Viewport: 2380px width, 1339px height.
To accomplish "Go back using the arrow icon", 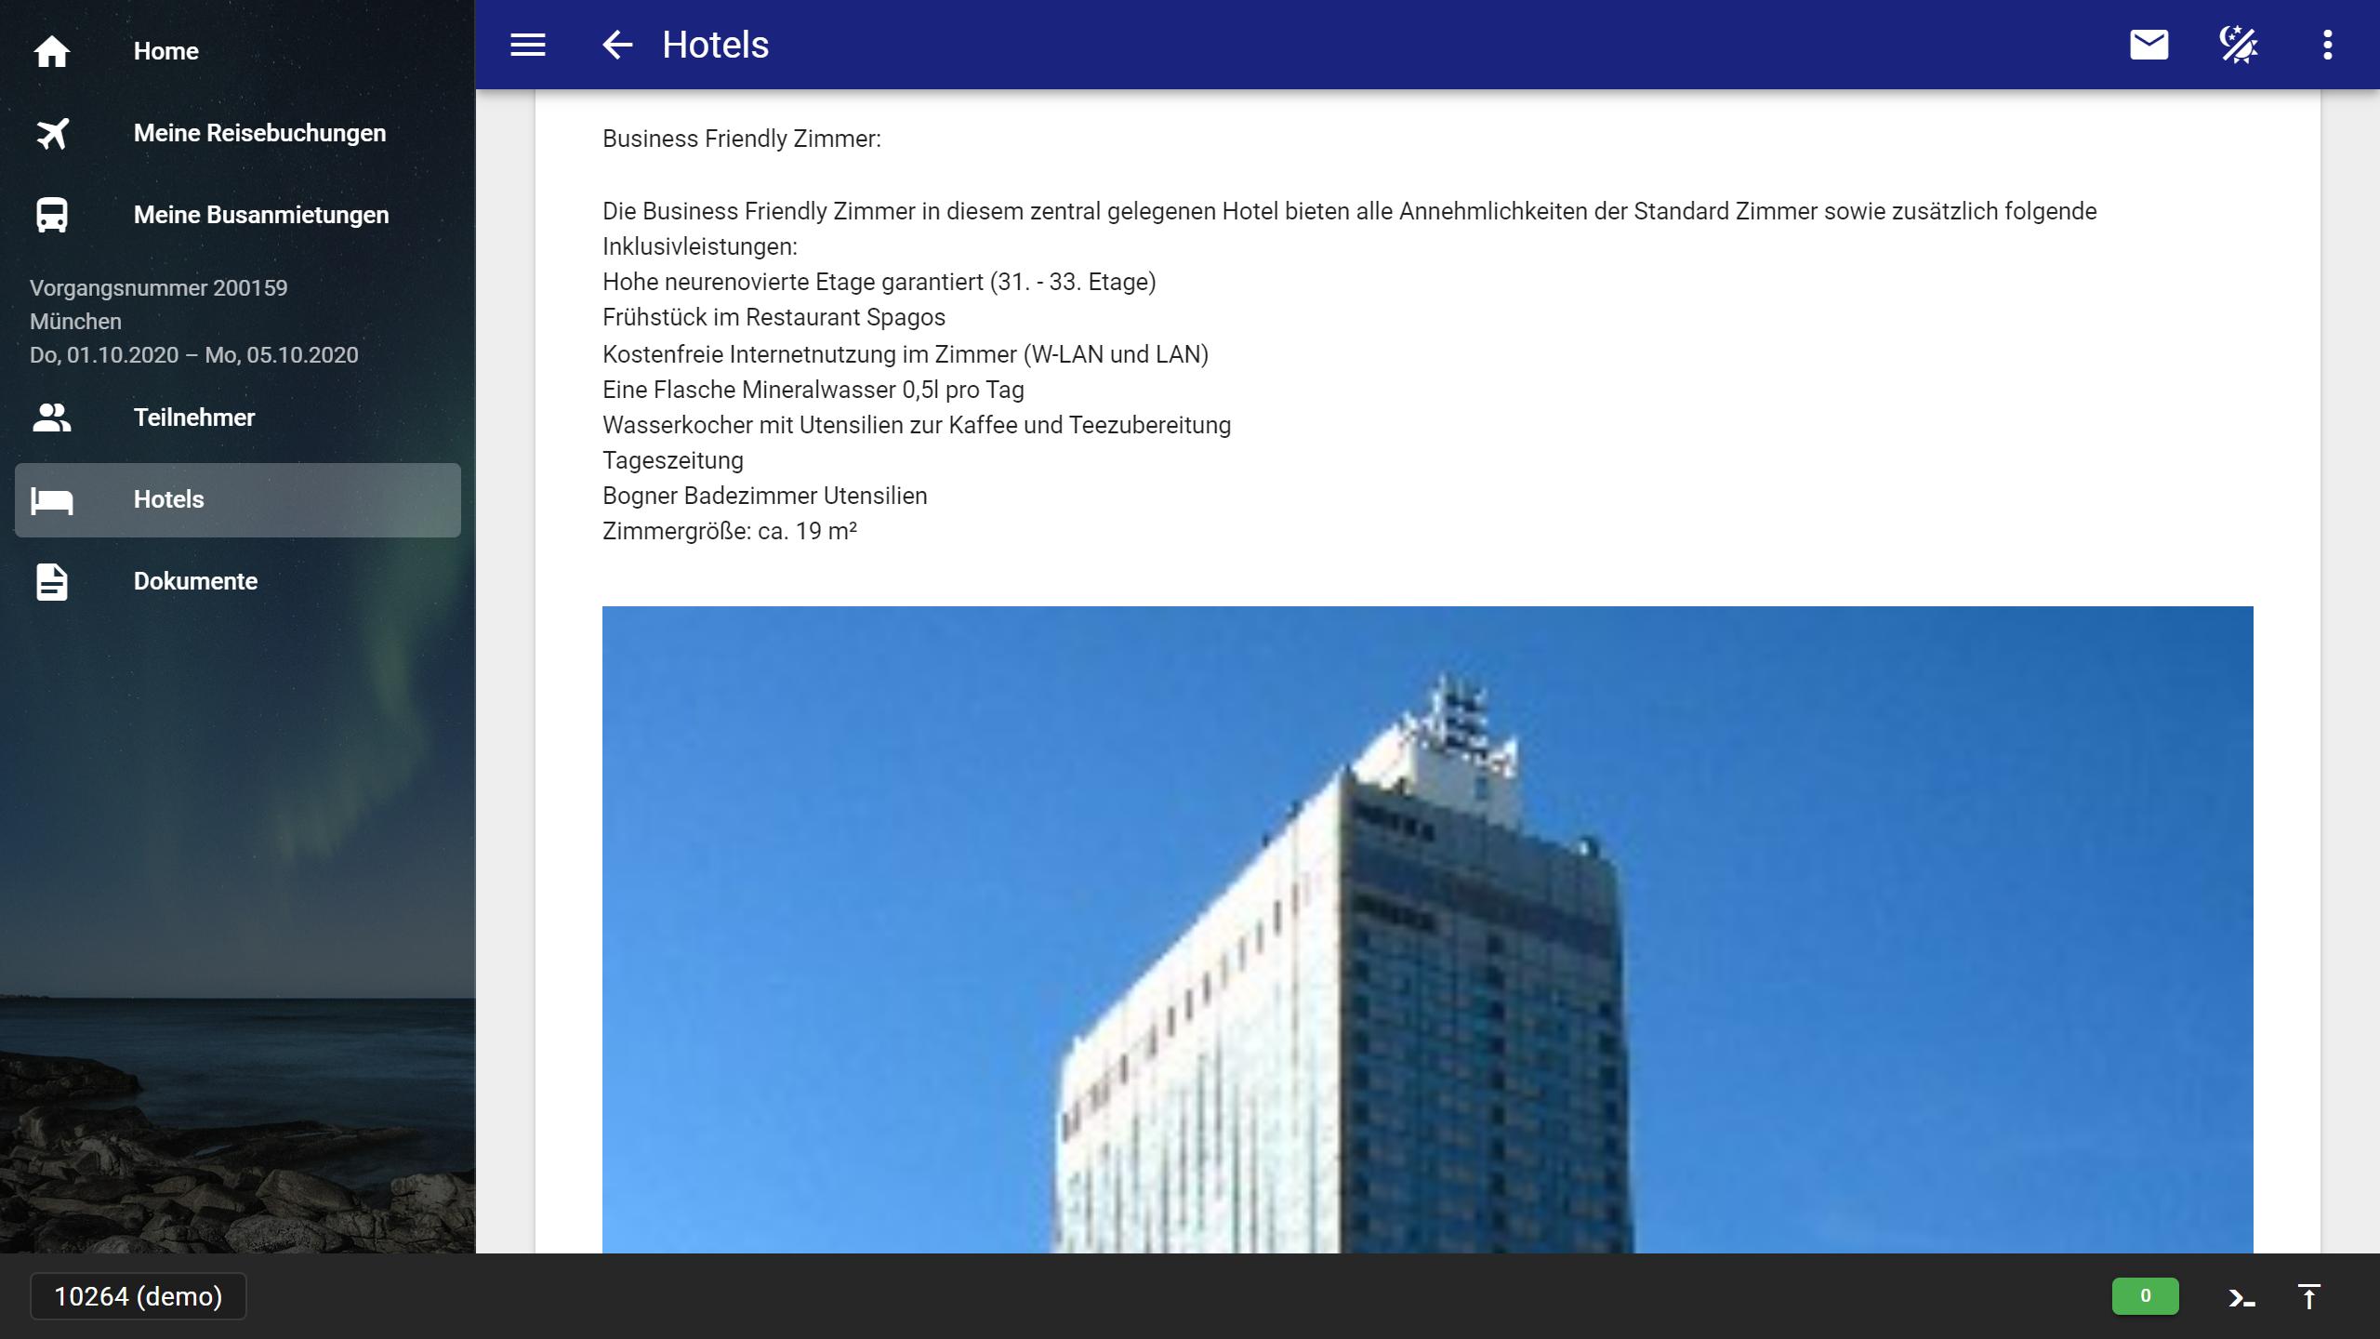I will click(617, 45).
